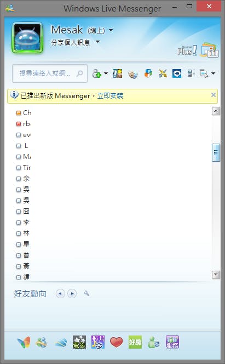Open the 電影 movies tab icon

click(x=79, y=342)
